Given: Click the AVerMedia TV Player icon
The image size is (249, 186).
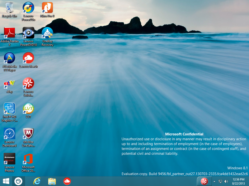Looking at the screenshot, I should (x=9, y=58).
